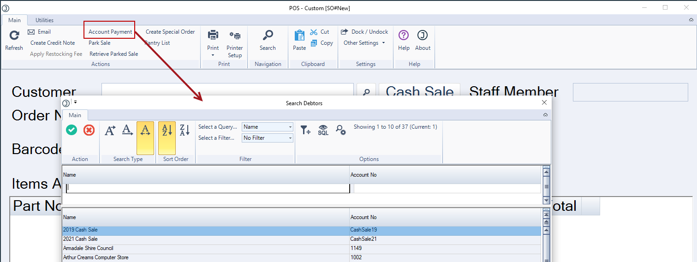Sort by Name column header in results
697x262 pixels.
coord(206,217)
